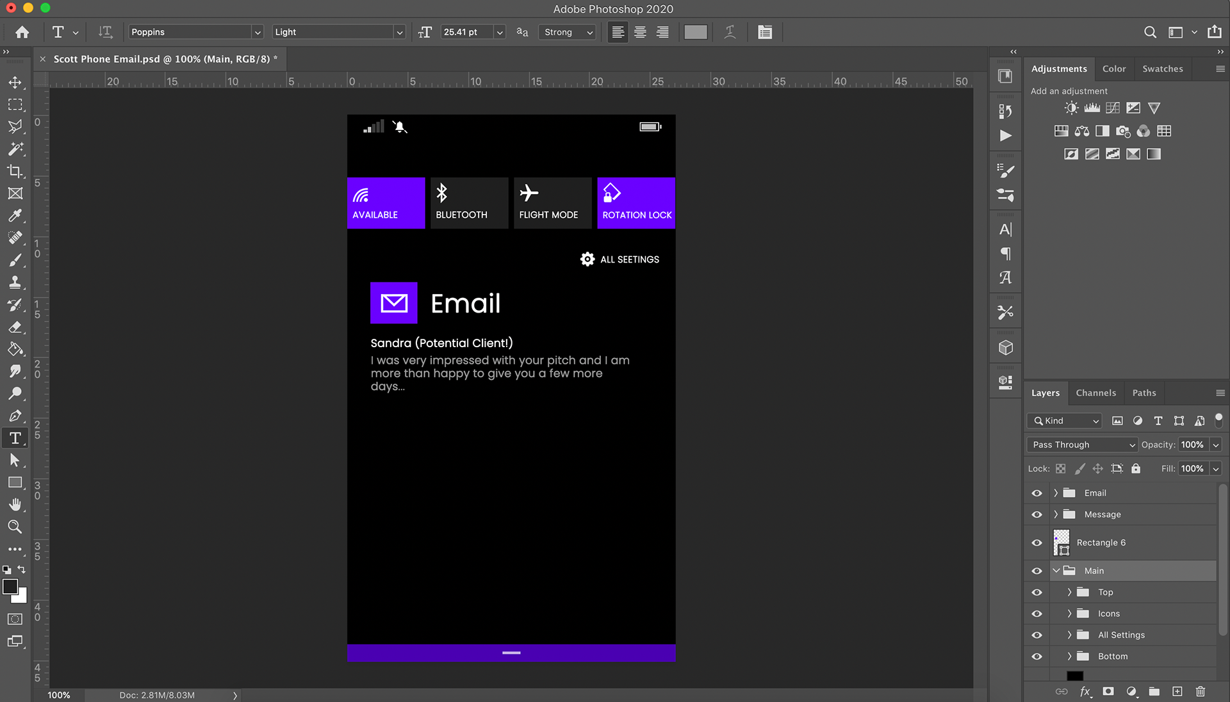Click the foreground color swatch
Image resolution: width=1230 pixels, height=702 pixels.
click(x=10, y=587)
